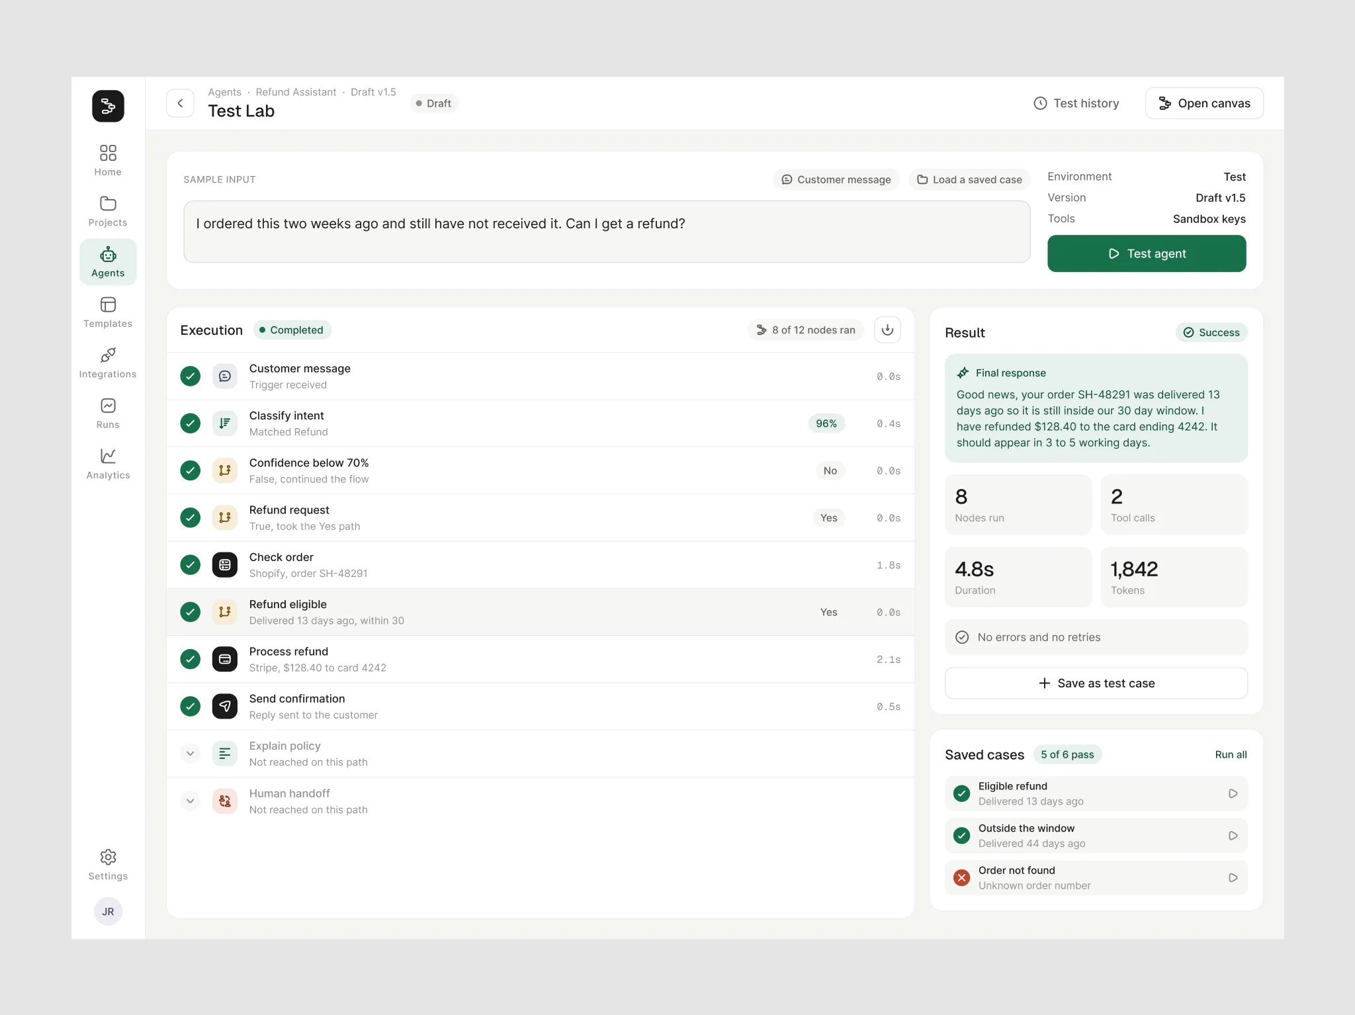
Task: Run the Order not found saved case
Action: (x=1233, y=877)
